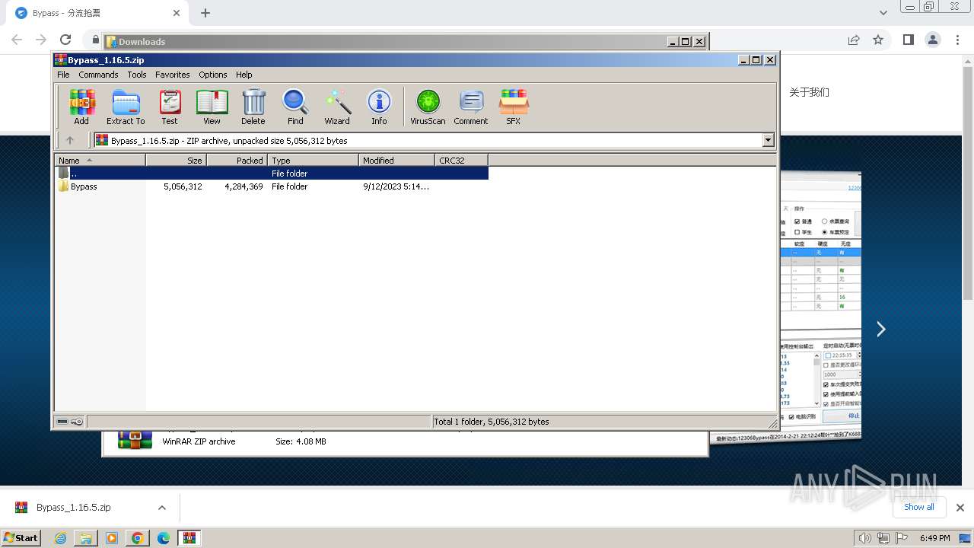Open the Windows Start menu
The height and width of the screenshot is (548, 974).
click(x=21, y=537)
